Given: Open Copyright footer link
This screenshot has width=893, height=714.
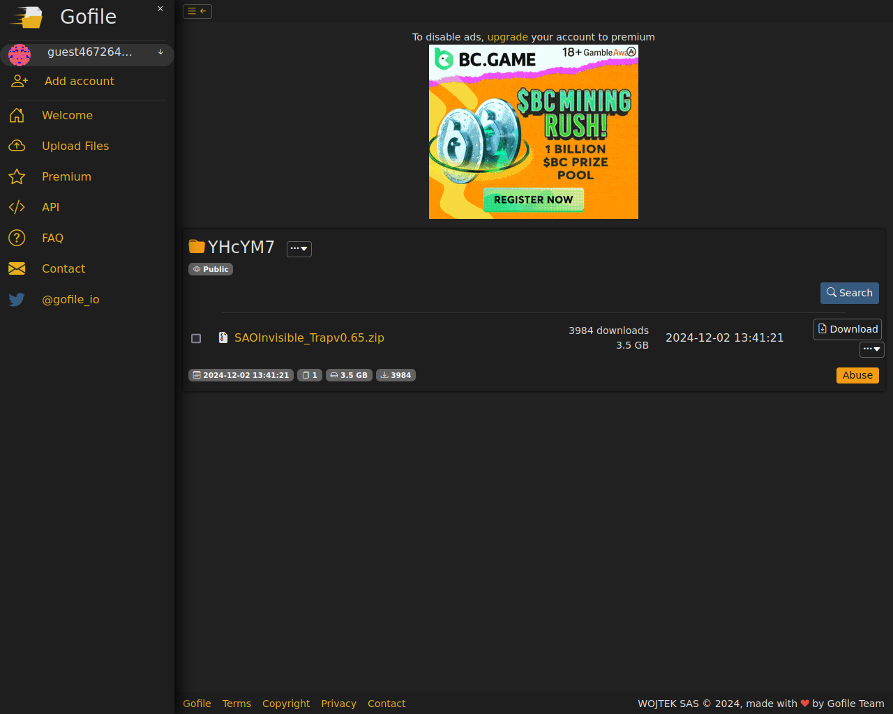Looking at the screenshot, I should coord(286,704).
